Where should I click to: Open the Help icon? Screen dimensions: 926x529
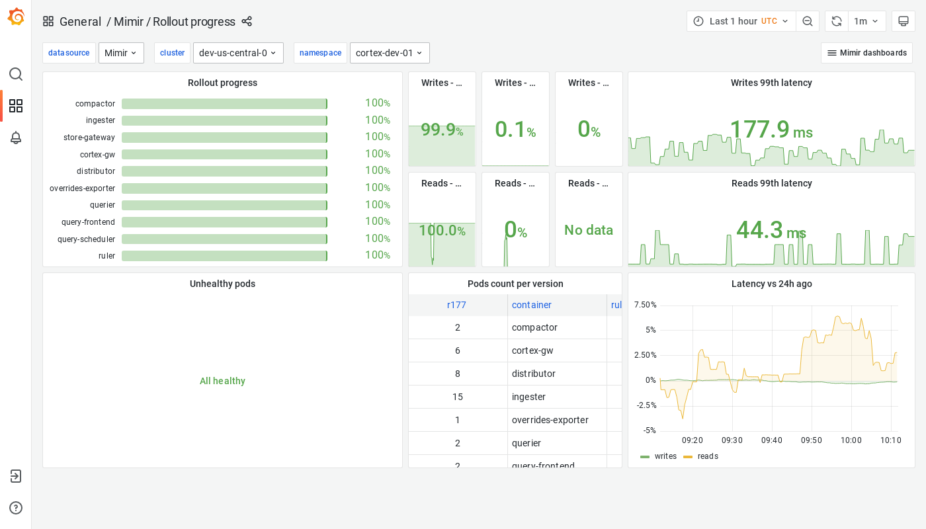(15, 508)
